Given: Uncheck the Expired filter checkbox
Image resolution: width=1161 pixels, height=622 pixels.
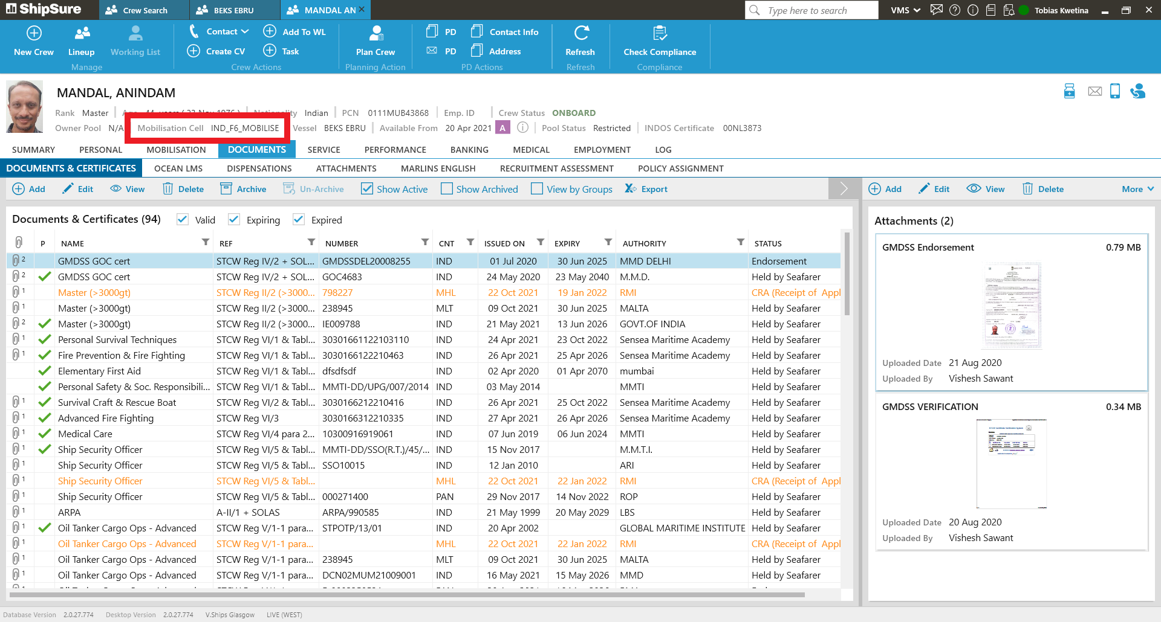Looking at the screenshot, I should pos(299,220).
